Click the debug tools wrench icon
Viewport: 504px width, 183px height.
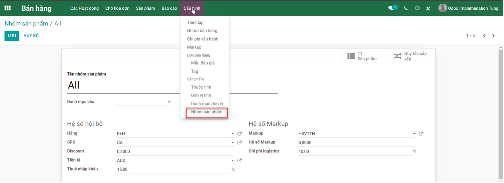(x=428, y=8)
